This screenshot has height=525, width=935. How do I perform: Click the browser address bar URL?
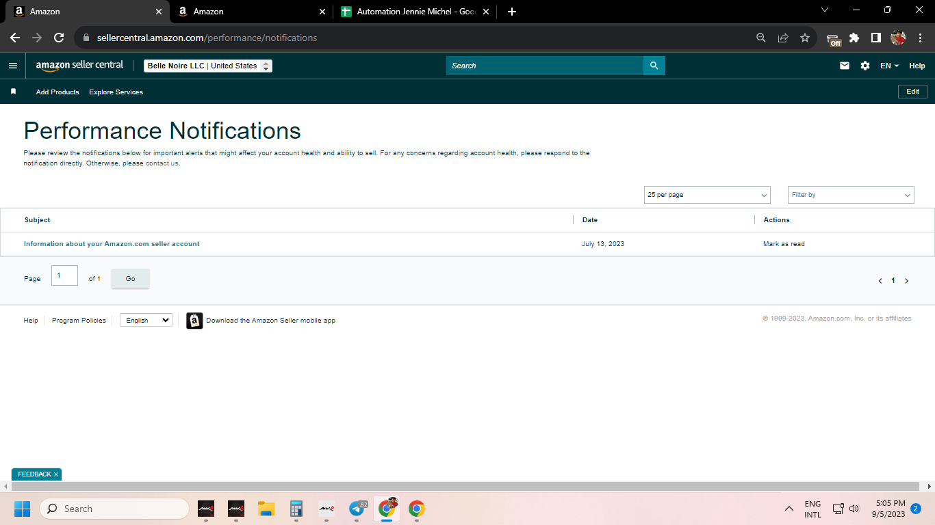[x=207, y=38]
